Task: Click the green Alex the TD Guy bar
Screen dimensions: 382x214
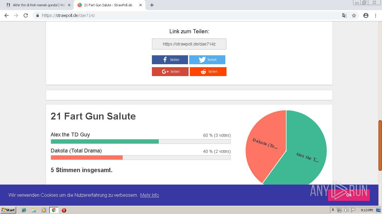Action: click(x=105, y=141)
